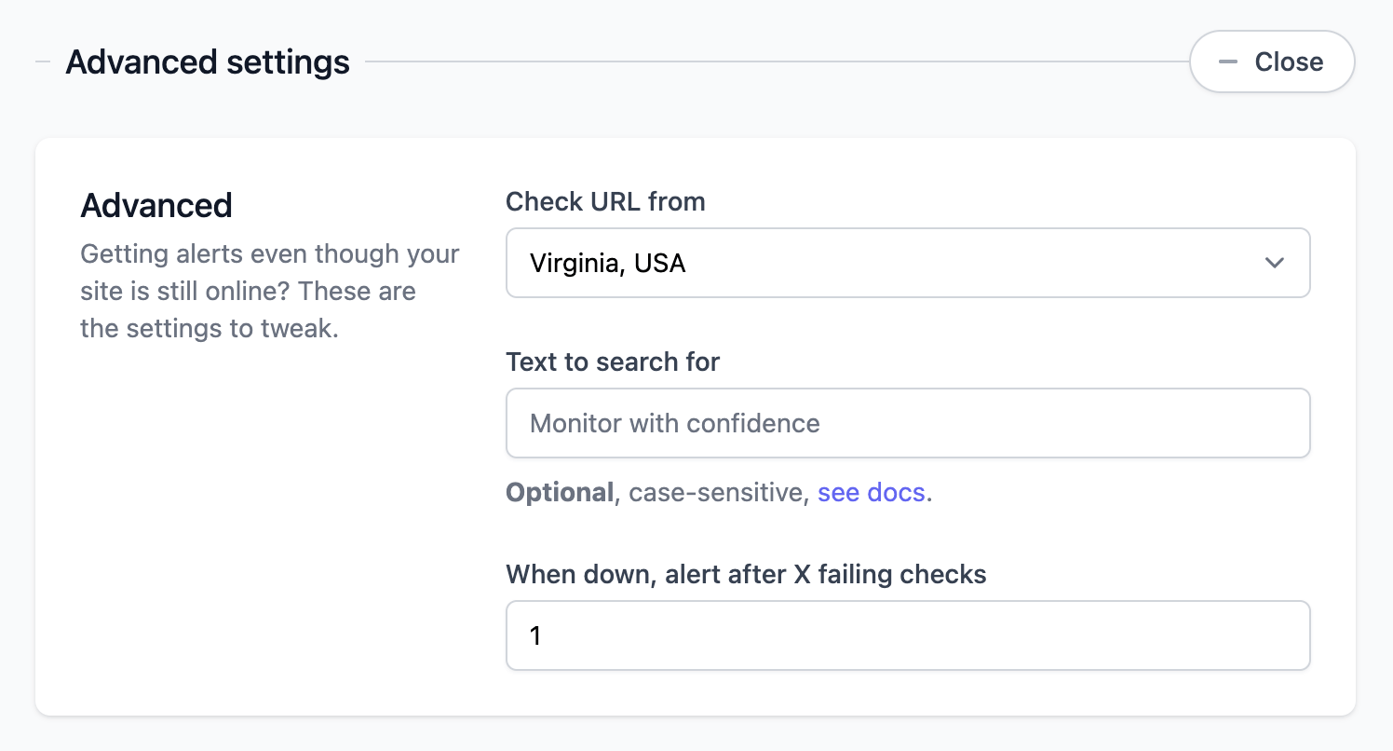Click the Text to search for label
1393x751 pixels.
click(613, 362)
